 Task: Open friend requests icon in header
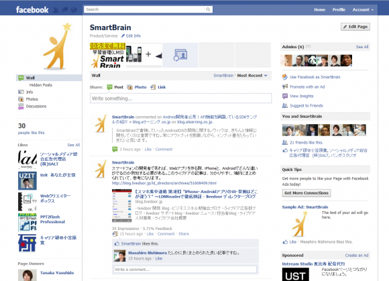[x=56, y=10]
